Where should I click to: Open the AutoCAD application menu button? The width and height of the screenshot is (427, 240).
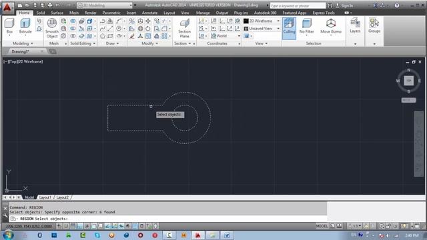click(7, 7)
